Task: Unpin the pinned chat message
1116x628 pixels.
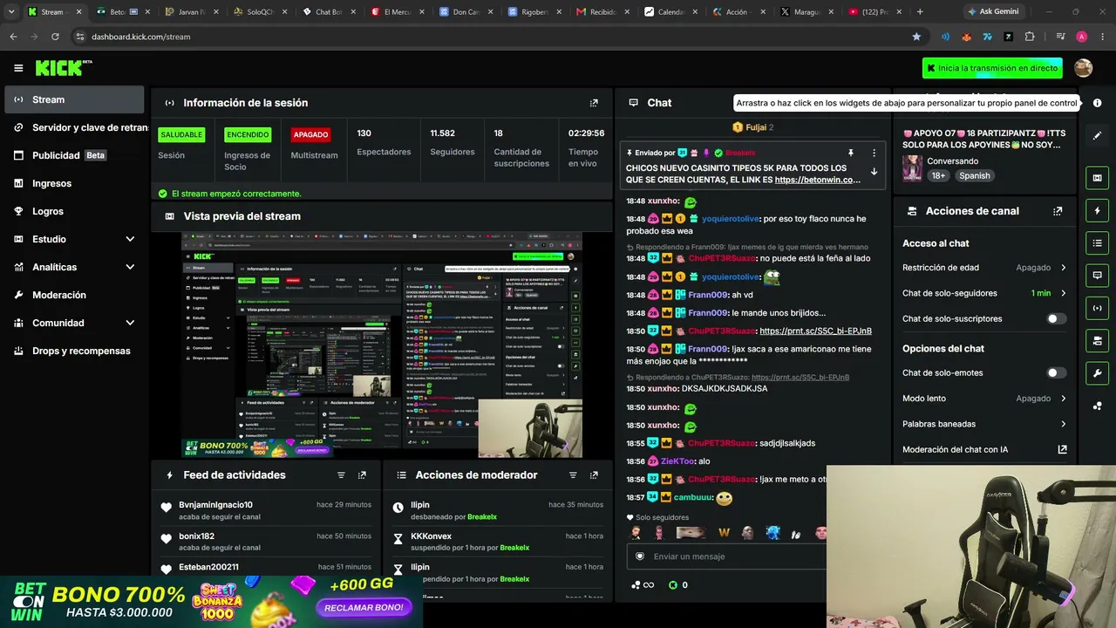Action: coord(851,153)
